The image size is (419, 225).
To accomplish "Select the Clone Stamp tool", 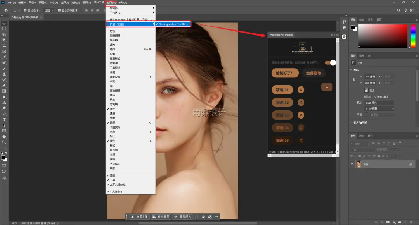I will click(x=4, y=74).
